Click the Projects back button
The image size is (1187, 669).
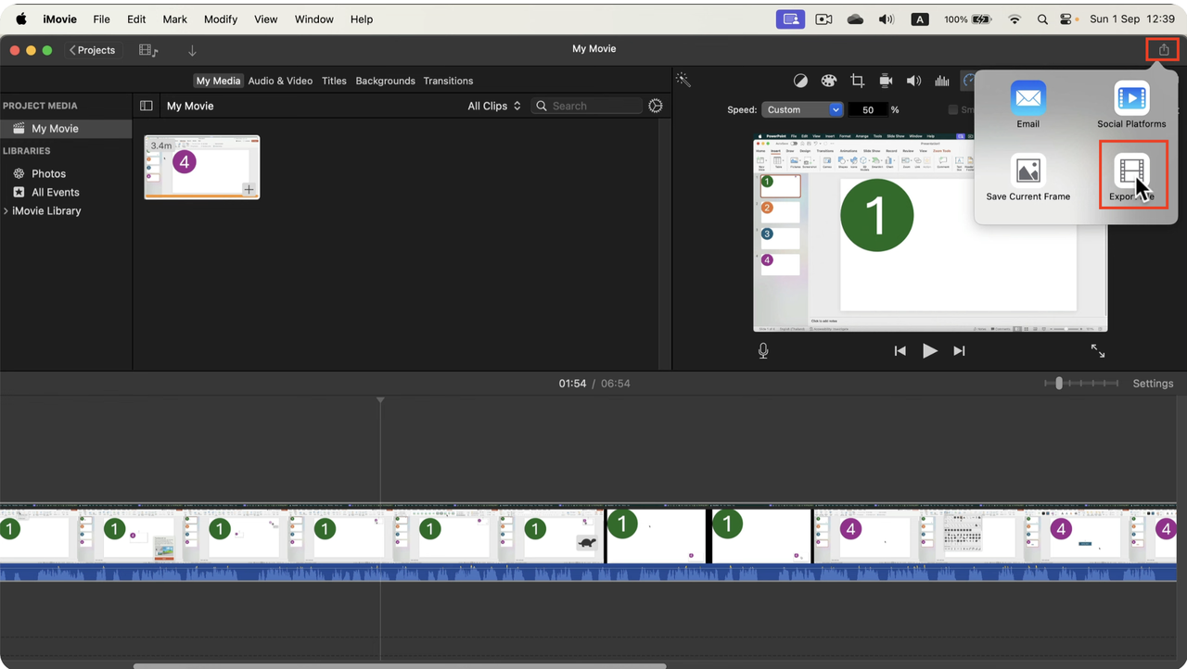click(x=92, y=49)
